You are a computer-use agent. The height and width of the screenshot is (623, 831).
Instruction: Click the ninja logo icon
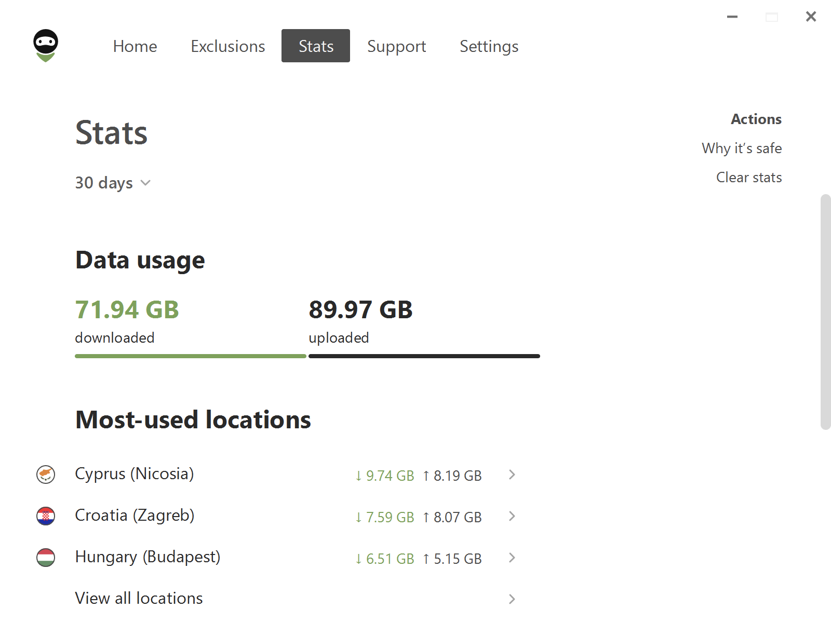(x=46, y=46)
